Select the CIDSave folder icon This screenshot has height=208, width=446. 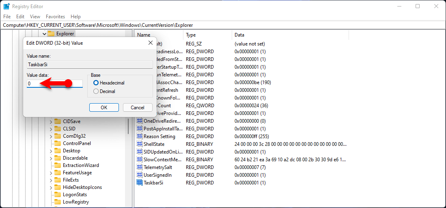58,121
